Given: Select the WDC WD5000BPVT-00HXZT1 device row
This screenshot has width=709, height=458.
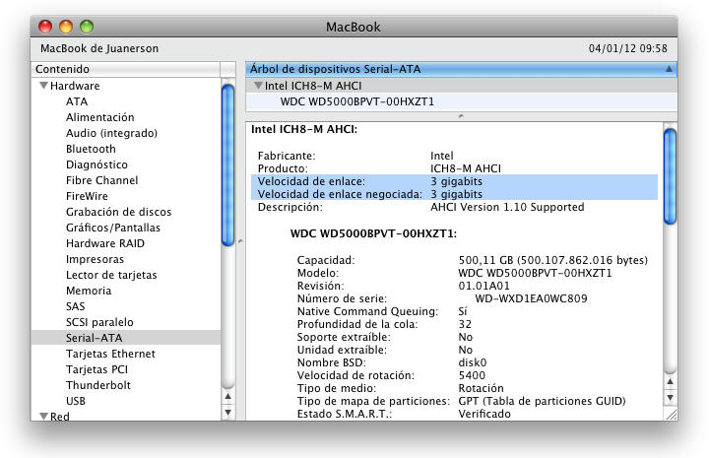Looking at the screenshot, I should coord(461,101).
